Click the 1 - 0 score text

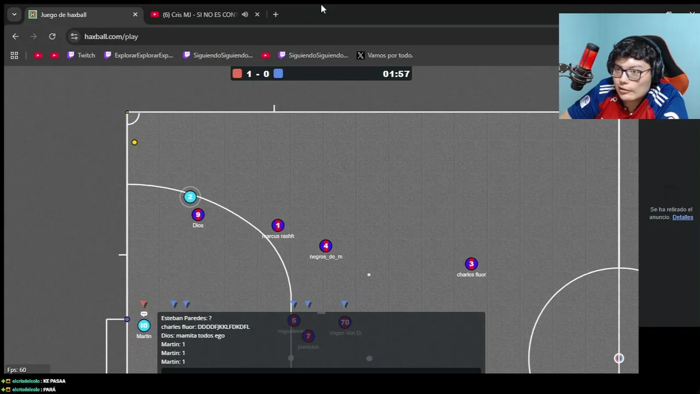click(x=257, y=74)
